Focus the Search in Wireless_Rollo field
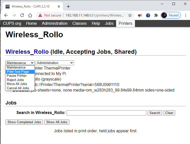This screenshot has width=190, height=144. tap(106, 113)
